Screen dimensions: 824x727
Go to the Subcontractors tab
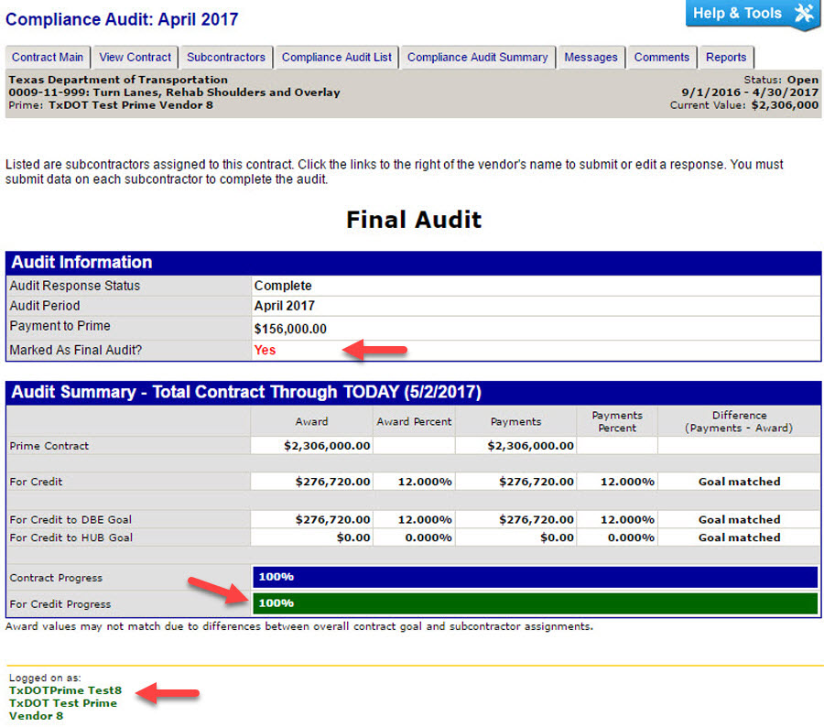tap(226, 57)
